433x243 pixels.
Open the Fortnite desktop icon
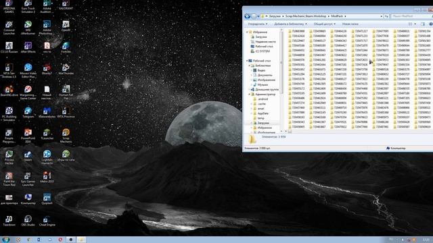[66, 48]
